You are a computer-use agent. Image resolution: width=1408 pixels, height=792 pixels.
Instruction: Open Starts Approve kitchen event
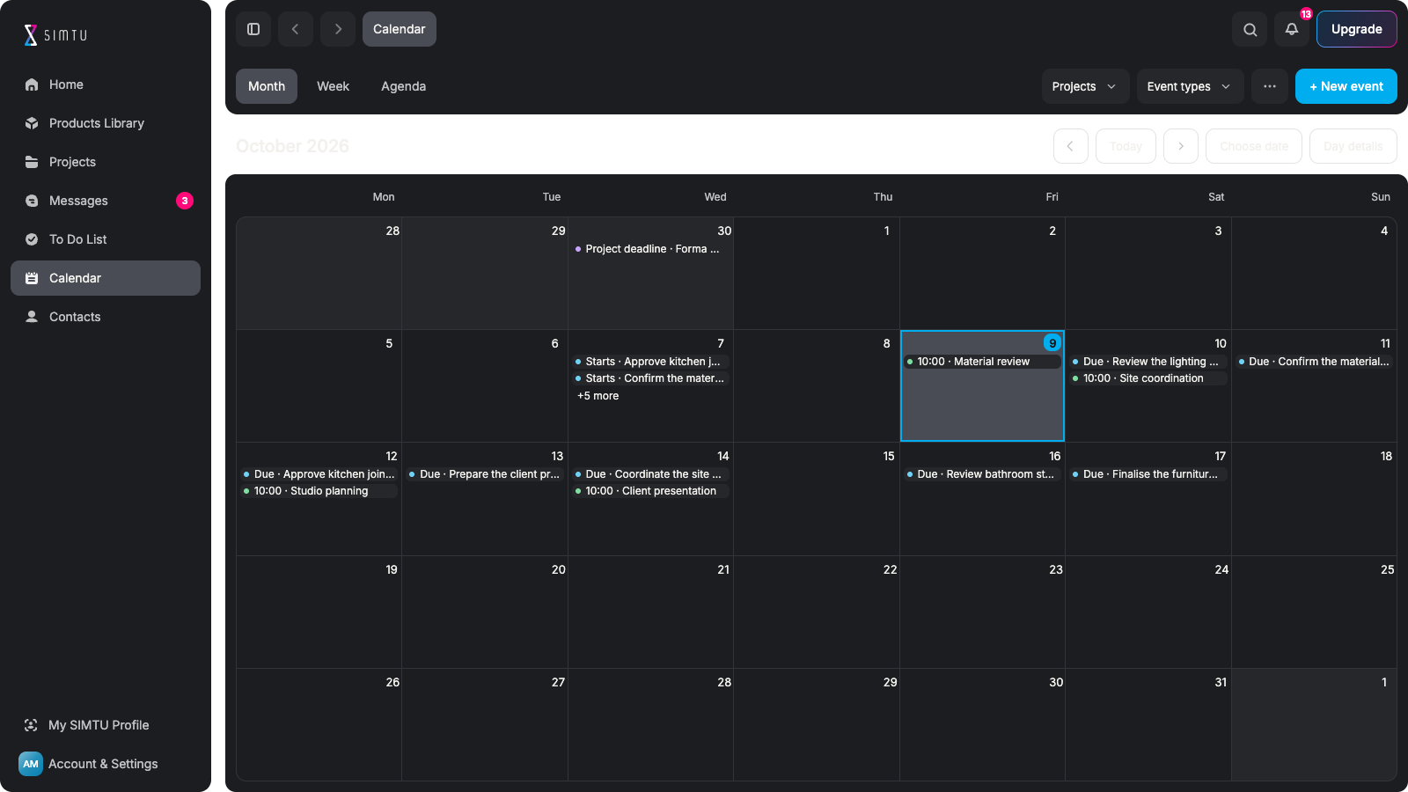pyautogui.click(x=650, y=362)
